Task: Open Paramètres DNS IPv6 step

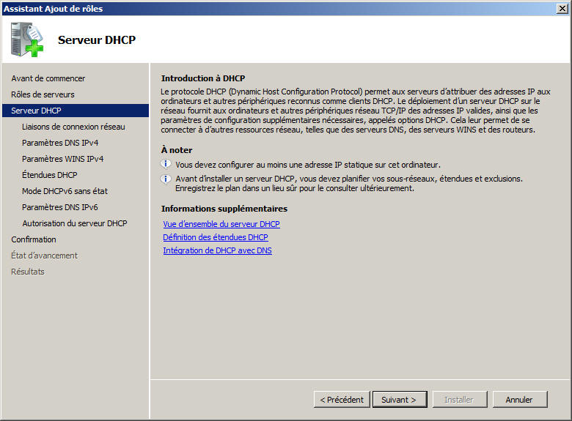Action: coord(60,207)
